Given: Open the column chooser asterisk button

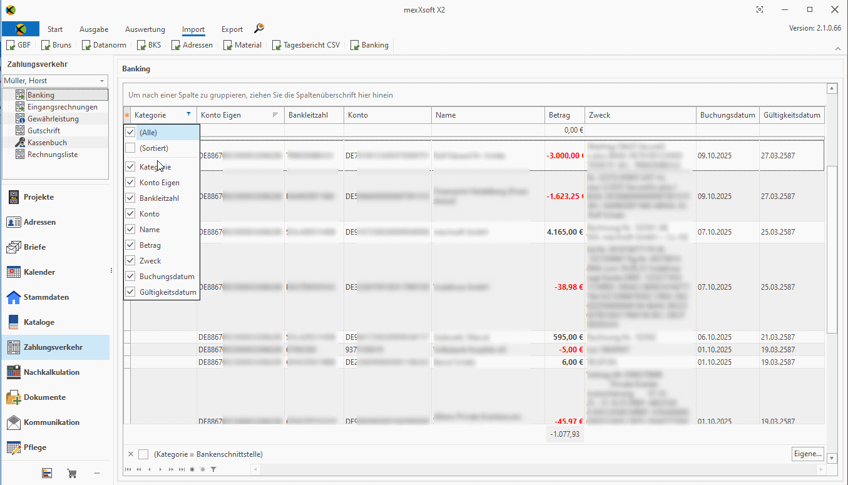Looking at the screenshot, I should pyautogui.click(x=127, y=115).
